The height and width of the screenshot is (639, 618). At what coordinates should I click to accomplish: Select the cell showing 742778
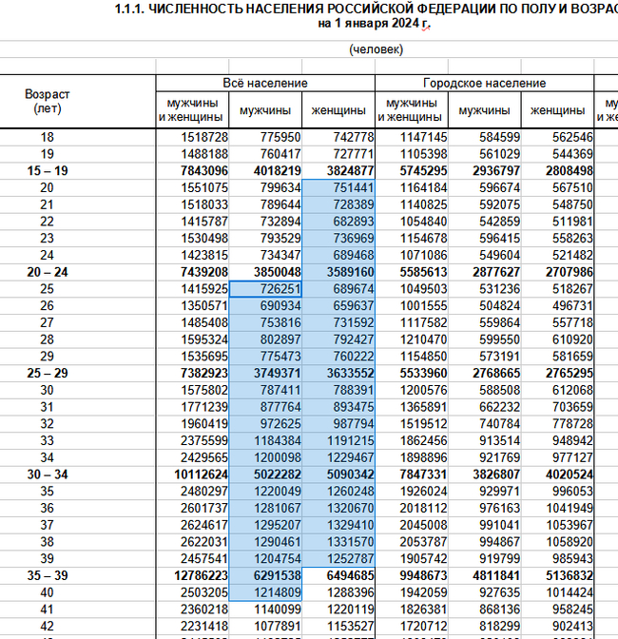(338, 137)
